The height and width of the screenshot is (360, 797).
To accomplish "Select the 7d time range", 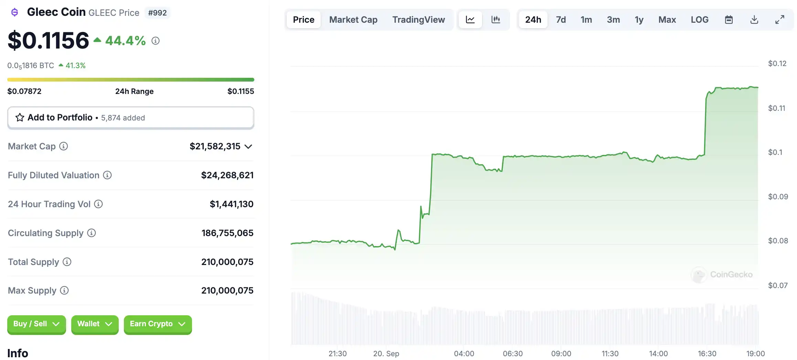I will (x=561, y=20).
